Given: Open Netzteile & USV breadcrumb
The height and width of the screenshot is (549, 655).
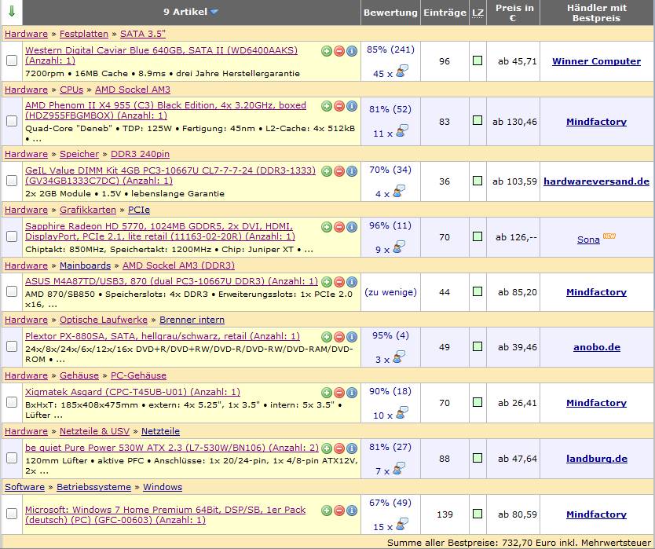Looking at the screenshot, I should coord(94,431).
